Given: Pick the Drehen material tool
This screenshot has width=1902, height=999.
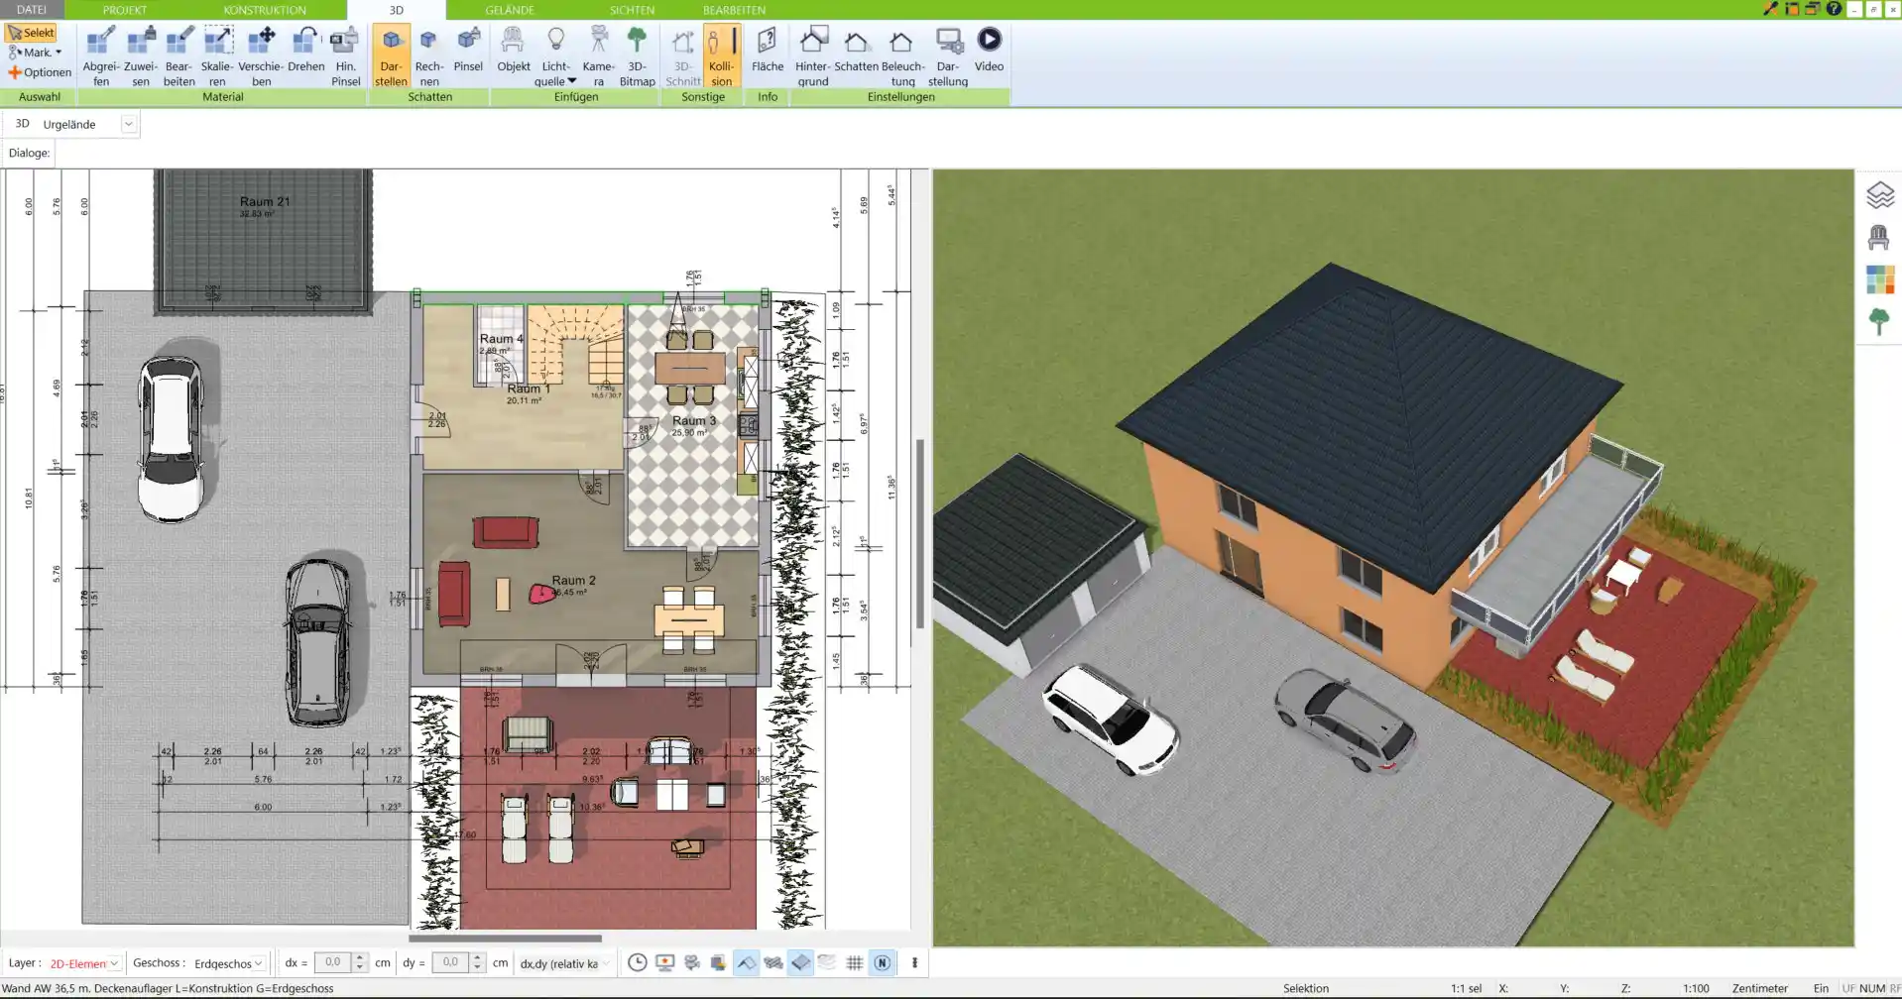Looking at the screenshot, I should coord(306,50).
